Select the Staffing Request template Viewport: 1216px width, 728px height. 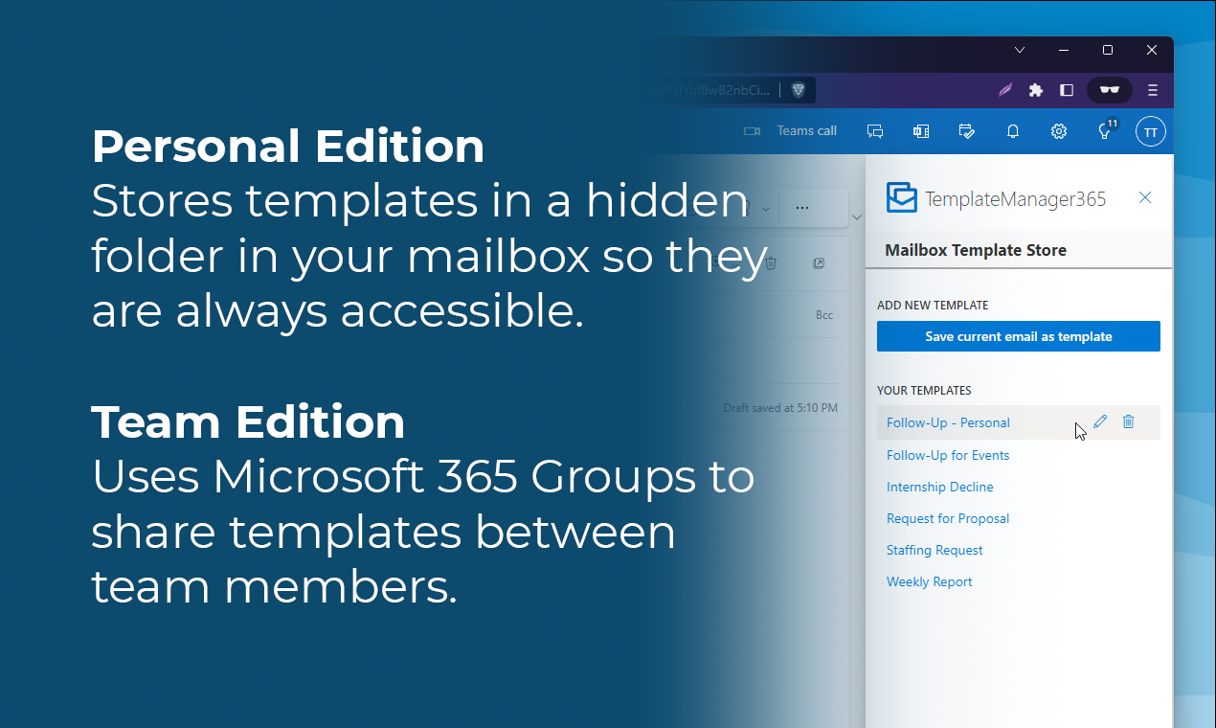935,550
